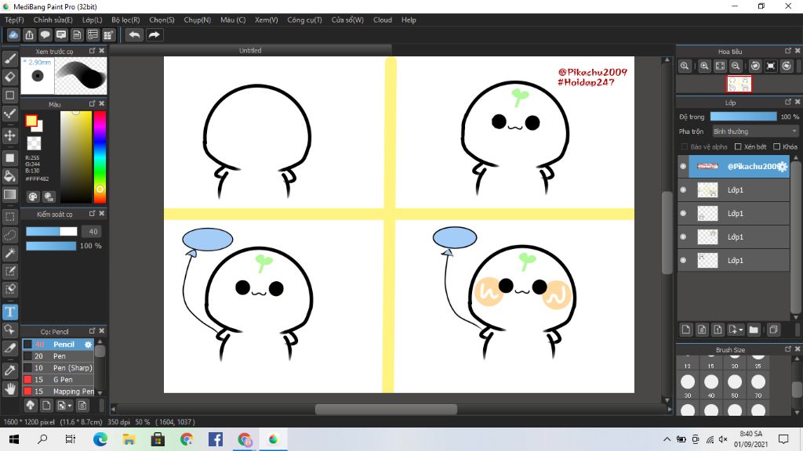The height and width of the screenshot is (451, 803).
Task: Select the Move tool
Action: pyautogui.click(x=9, y=135)
